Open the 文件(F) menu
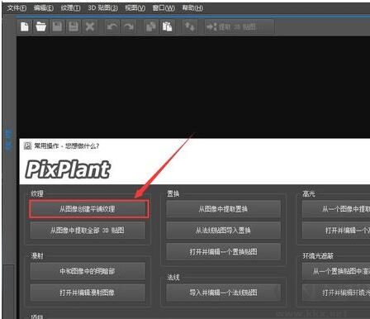 click(17, 8)
